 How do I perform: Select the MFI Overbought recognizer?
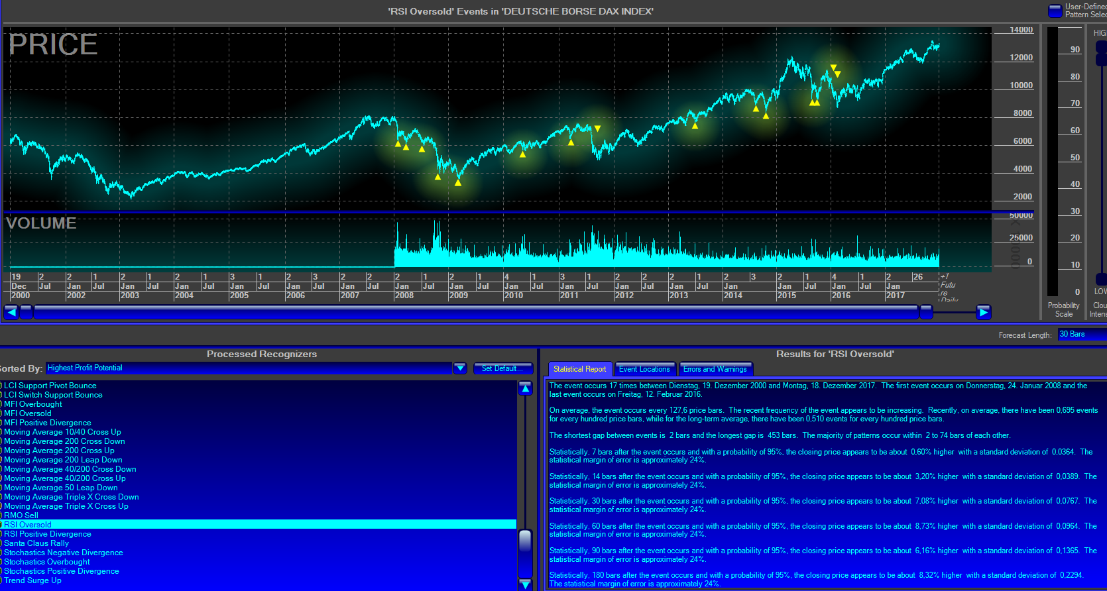pyautogui.click(x=33, y=404)
